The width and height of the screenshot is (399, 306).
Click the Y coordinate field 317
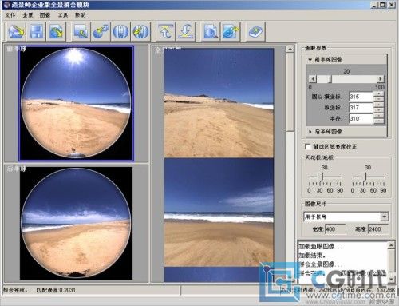coord(361,108)
